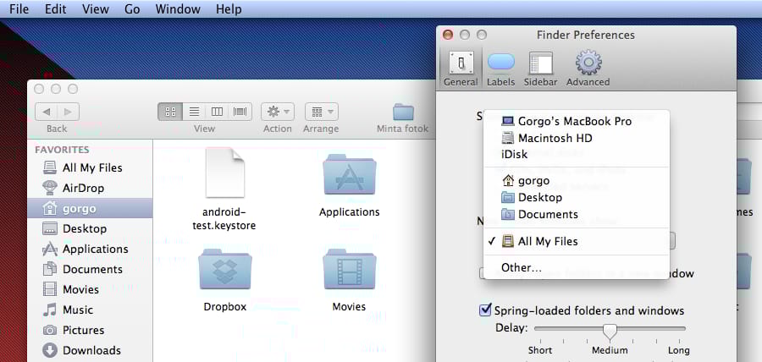
Task: Select the Movies folder in the file area
Action: pos(350,269)
